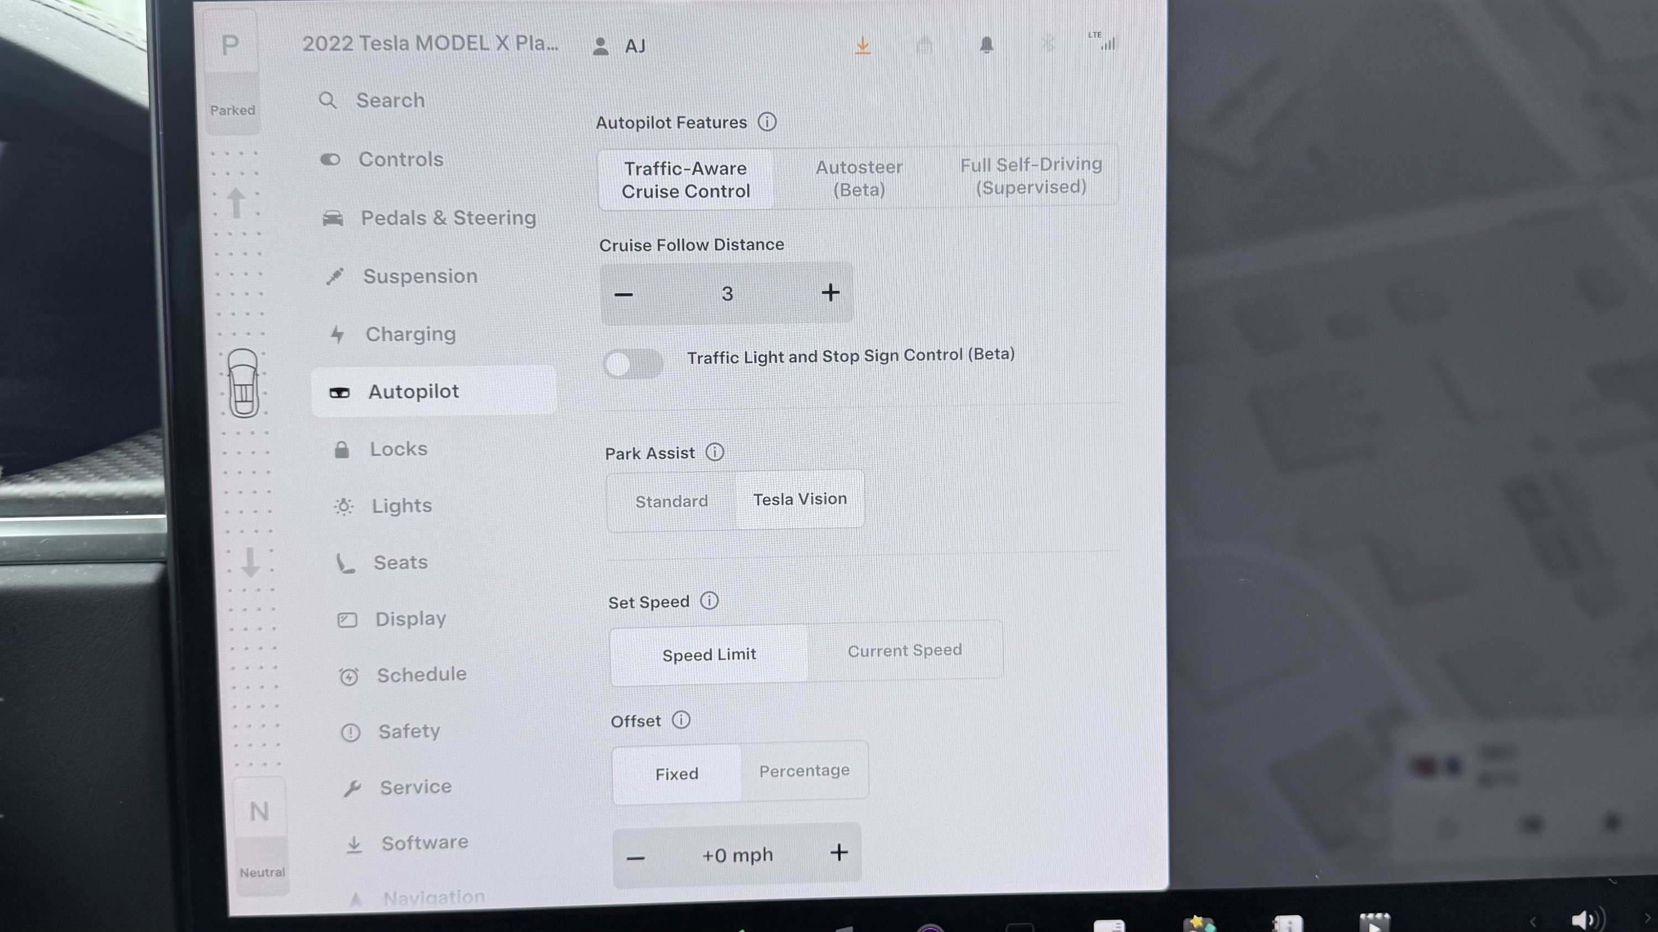Viewport: 1658px width, 932px height.
Task: Select Traffic-Aware Cruise Control
Action: pos(685,180)
